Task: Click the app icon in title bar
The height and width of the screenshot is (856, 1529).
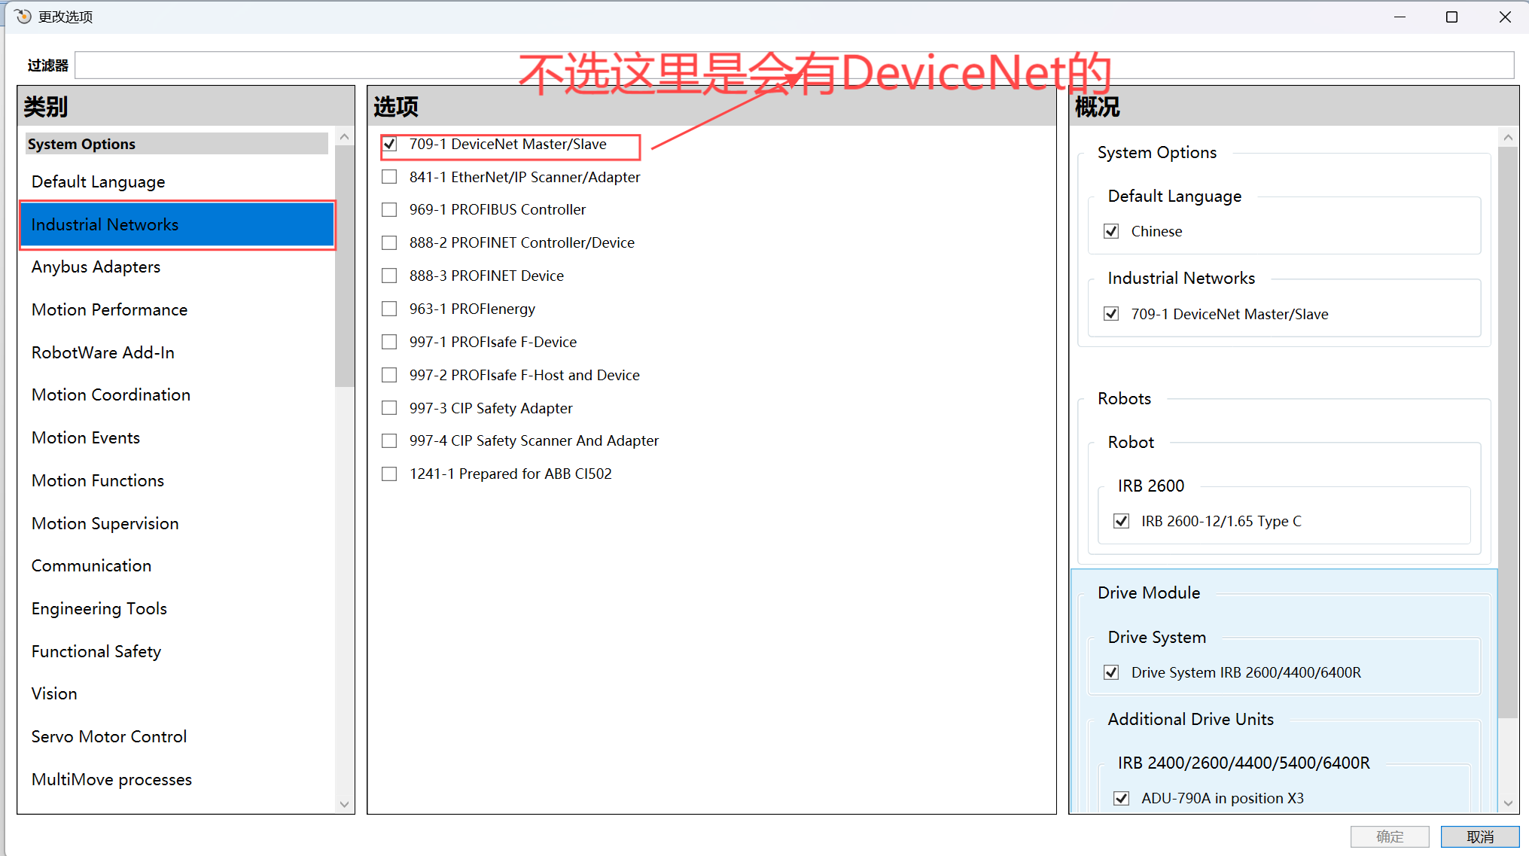Action: [23, 17]
